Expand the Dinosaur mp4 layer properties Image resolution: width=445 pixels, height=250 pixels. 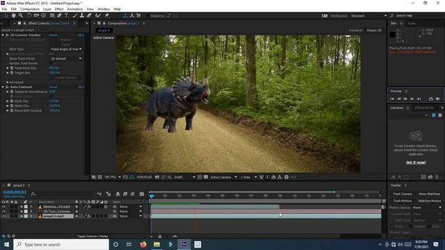(x=22, y=207)
